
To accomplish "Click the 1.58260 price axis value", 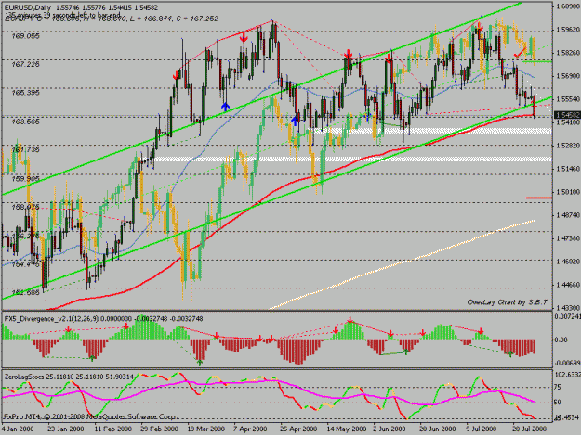I will pyautogui.click(x=567, y=53).
